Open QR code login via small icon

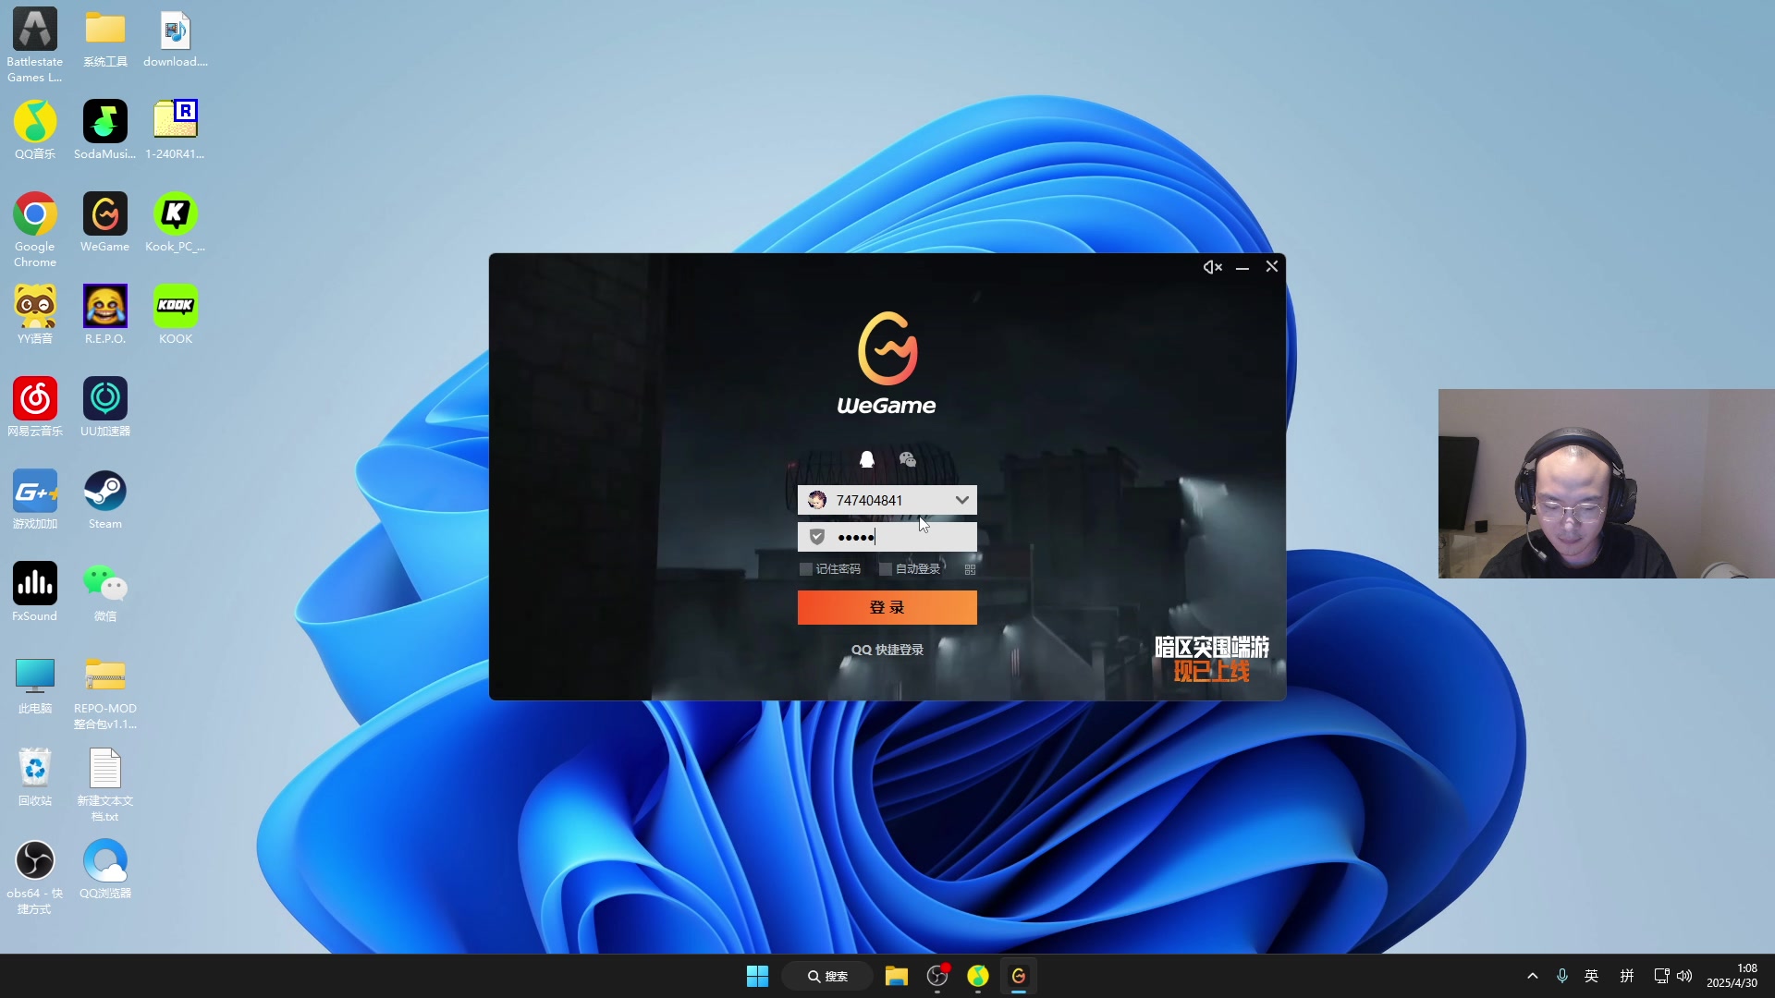(970, 569)
